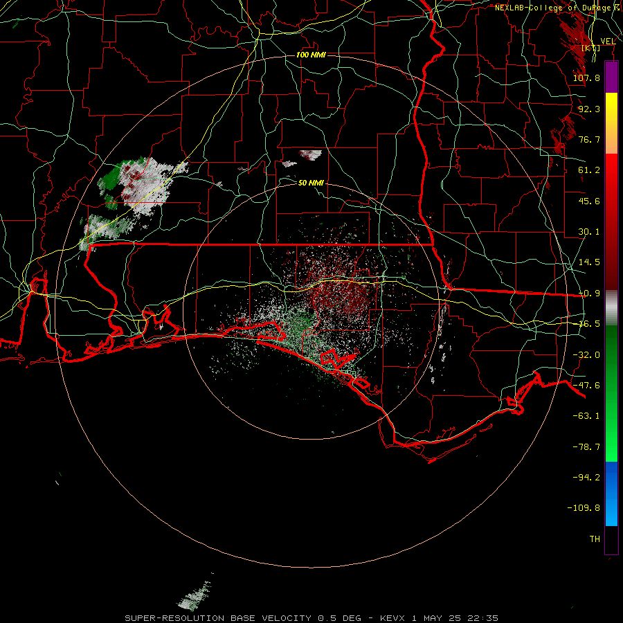
Task: Click the -32.0 velocity scale value
Action: (x=586, y=355)
